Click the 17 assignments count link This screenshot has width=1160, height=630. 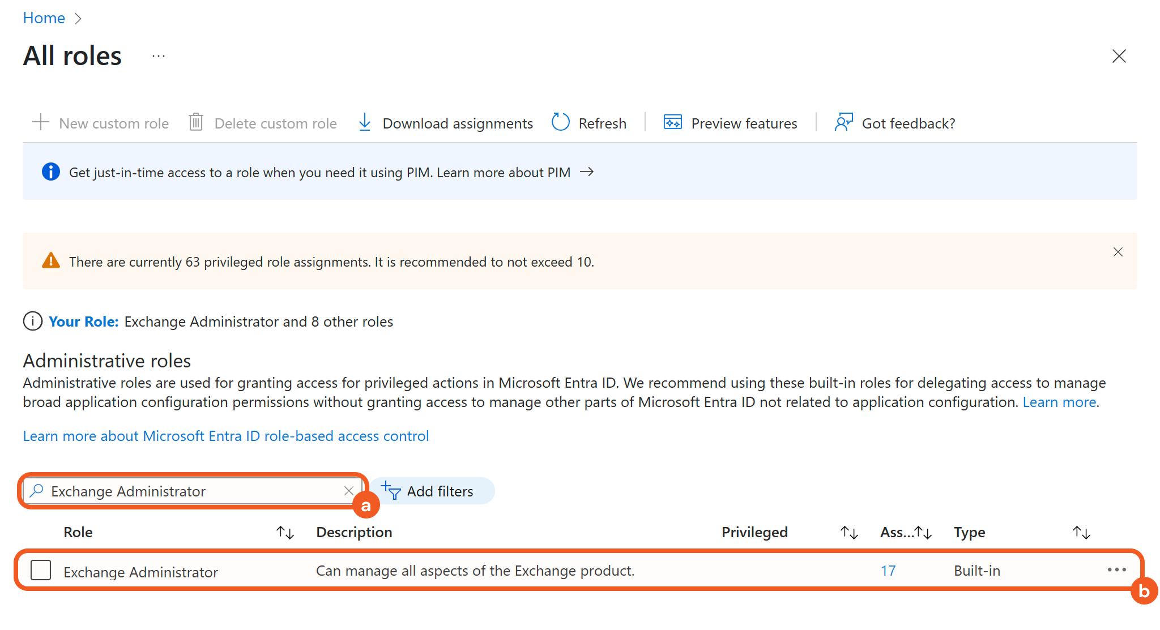point(888,571)
